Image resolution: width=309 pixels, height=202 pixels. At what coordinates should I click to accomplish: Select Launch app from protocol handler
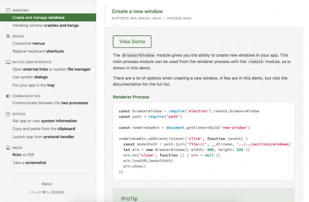43,137
